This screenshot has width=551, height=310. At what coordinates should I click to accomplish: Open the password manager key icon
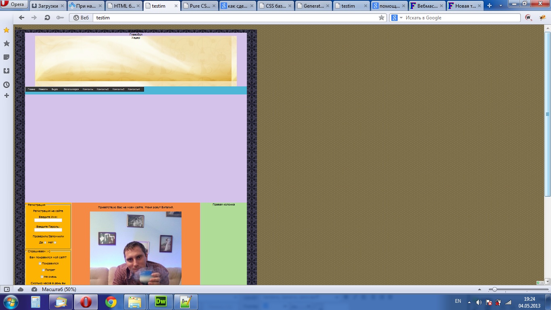point(60,18)
